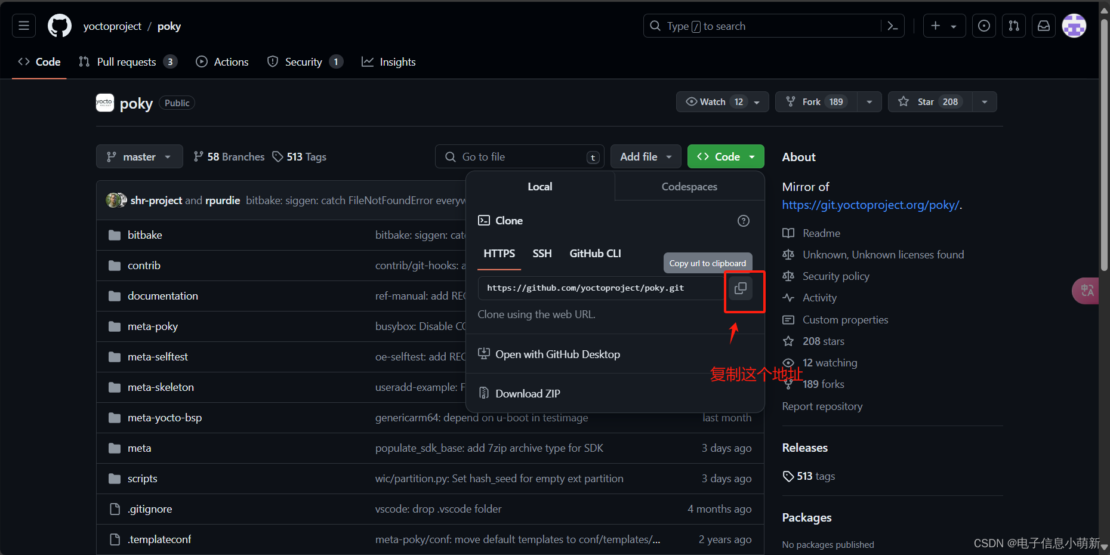Open the documentation folder
Image resolution: width=1110 pixels, height=555 pixels.
point(163,296)
